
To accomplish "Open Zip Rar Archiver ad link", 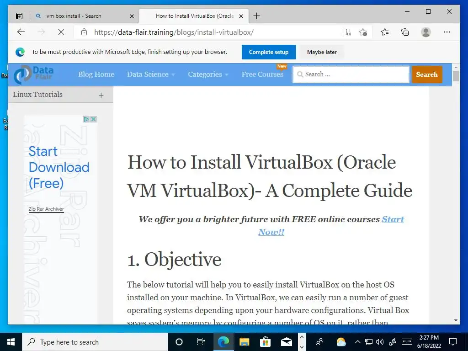I will 46,209.
